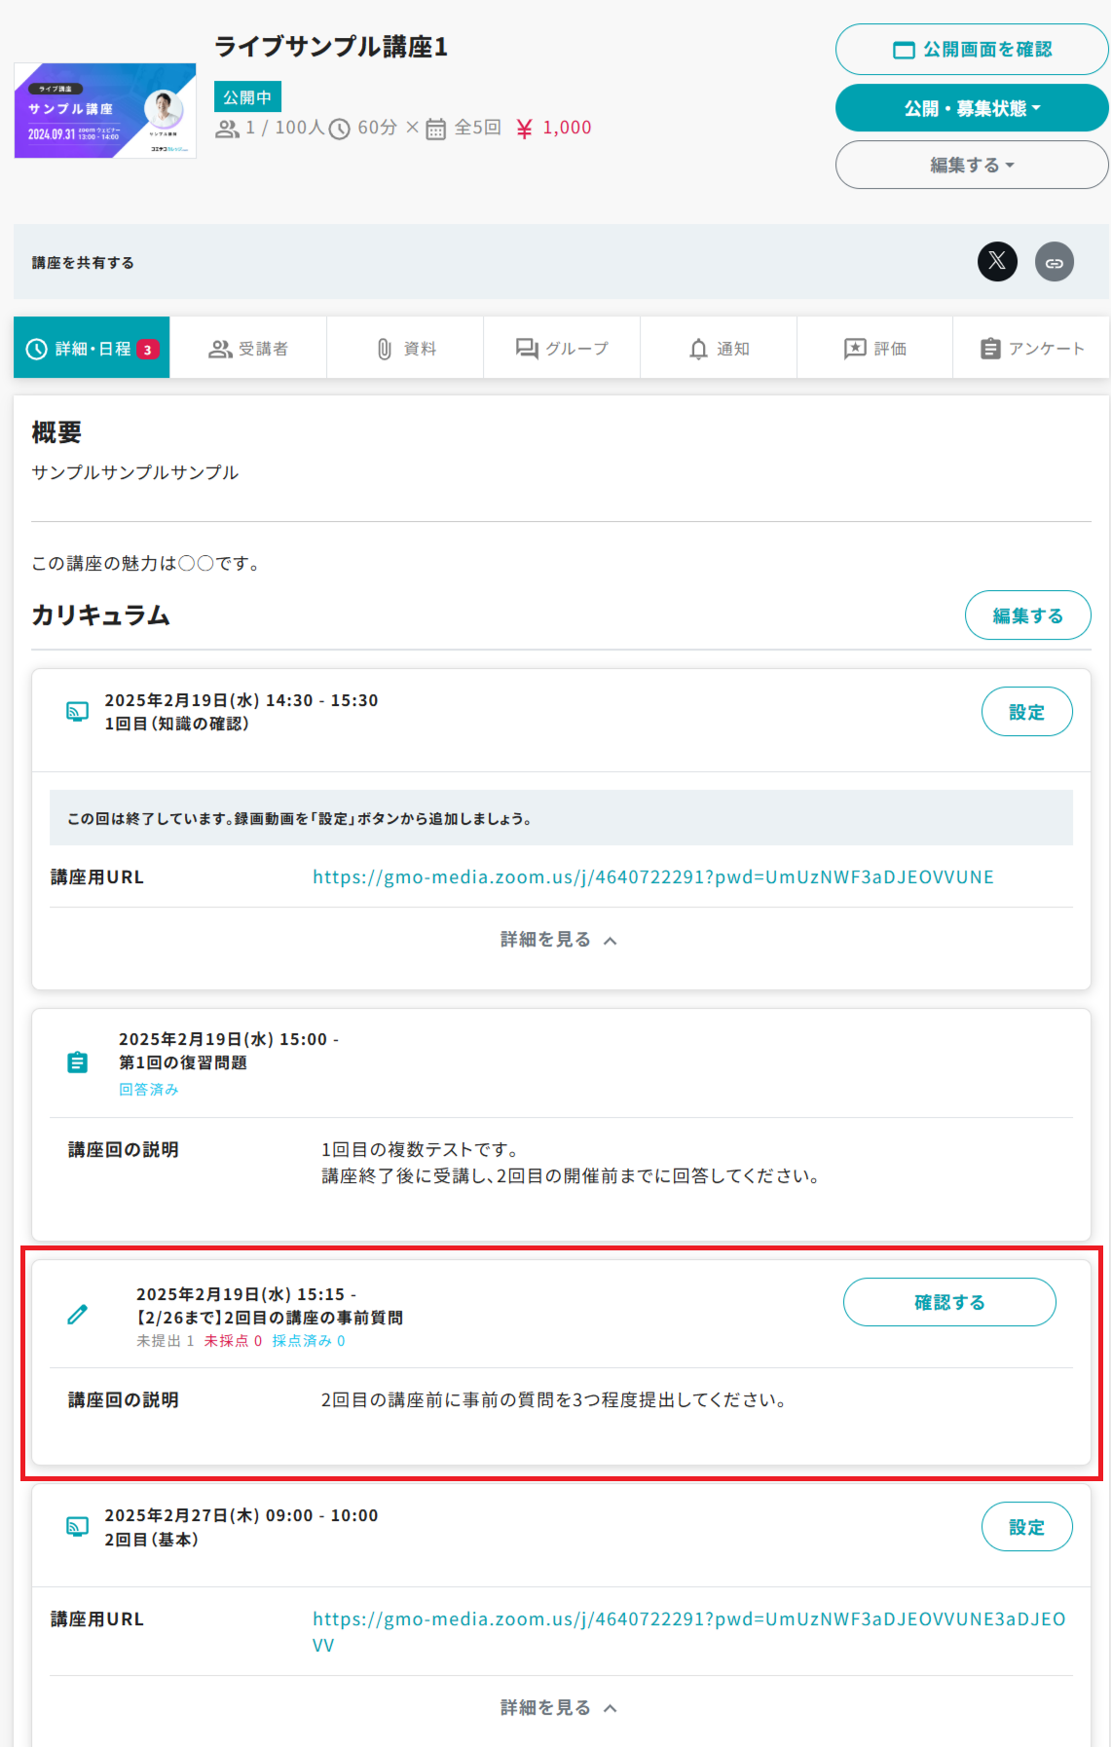Open the Zoom URL for the first session

point(652,877)
